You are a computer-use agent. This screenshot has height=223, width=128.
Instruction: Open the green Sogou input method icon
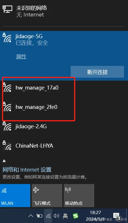pos(76,216)
